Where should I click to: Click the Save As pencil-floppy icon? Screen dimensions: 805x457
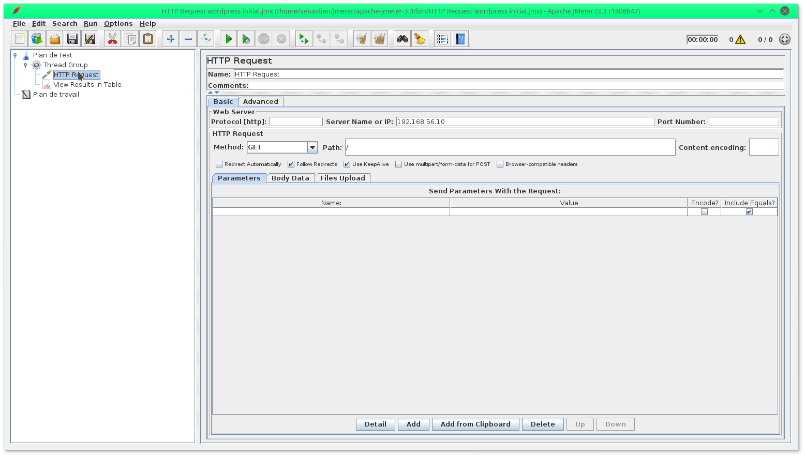coord(90,39)
